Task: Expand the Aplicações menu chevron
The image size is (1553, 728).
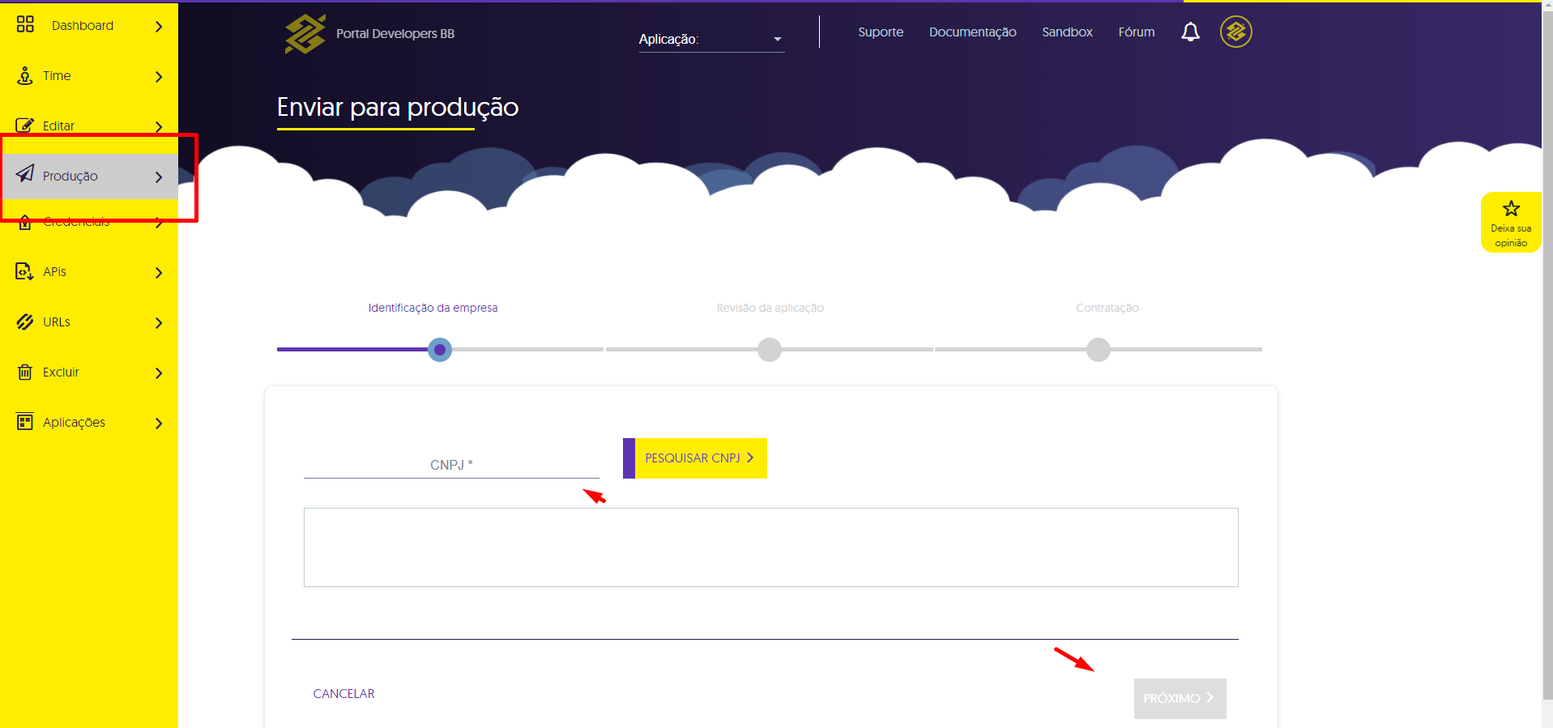Action: tap(159, 424)
